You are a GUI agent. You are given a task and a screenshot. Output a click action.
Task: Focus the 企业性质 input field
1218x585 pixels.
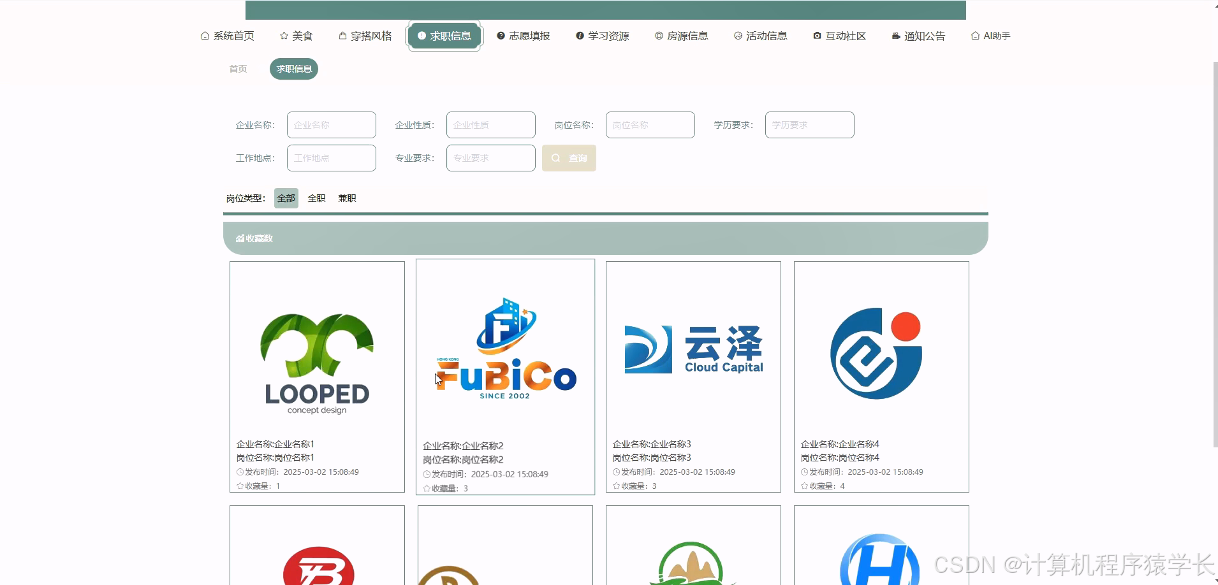pos(491,125)
